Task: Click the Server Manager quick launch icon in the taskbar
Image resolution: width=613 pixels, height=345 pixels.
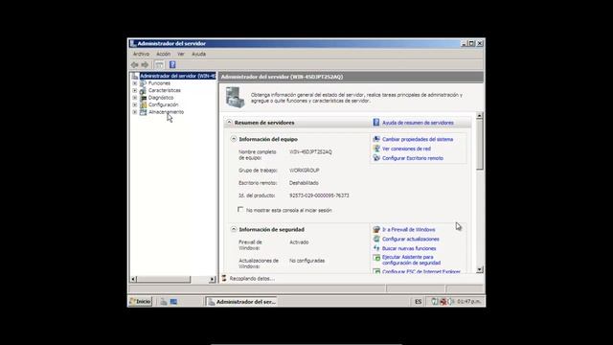Action: (164, 302)
